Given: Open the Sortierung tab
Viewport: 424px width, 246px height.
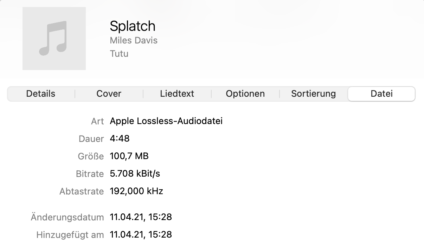Looking at the screenshot, I should (x=314, y=94).
